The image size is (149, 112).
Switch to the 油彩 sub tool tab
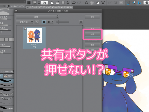tap(8, 76)
